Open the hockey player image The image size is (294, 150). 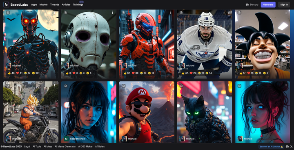pyautogui.click(x=205, y=44)
